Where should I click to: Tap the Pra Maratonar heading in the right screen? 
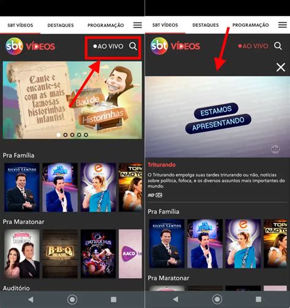point(168,278)
